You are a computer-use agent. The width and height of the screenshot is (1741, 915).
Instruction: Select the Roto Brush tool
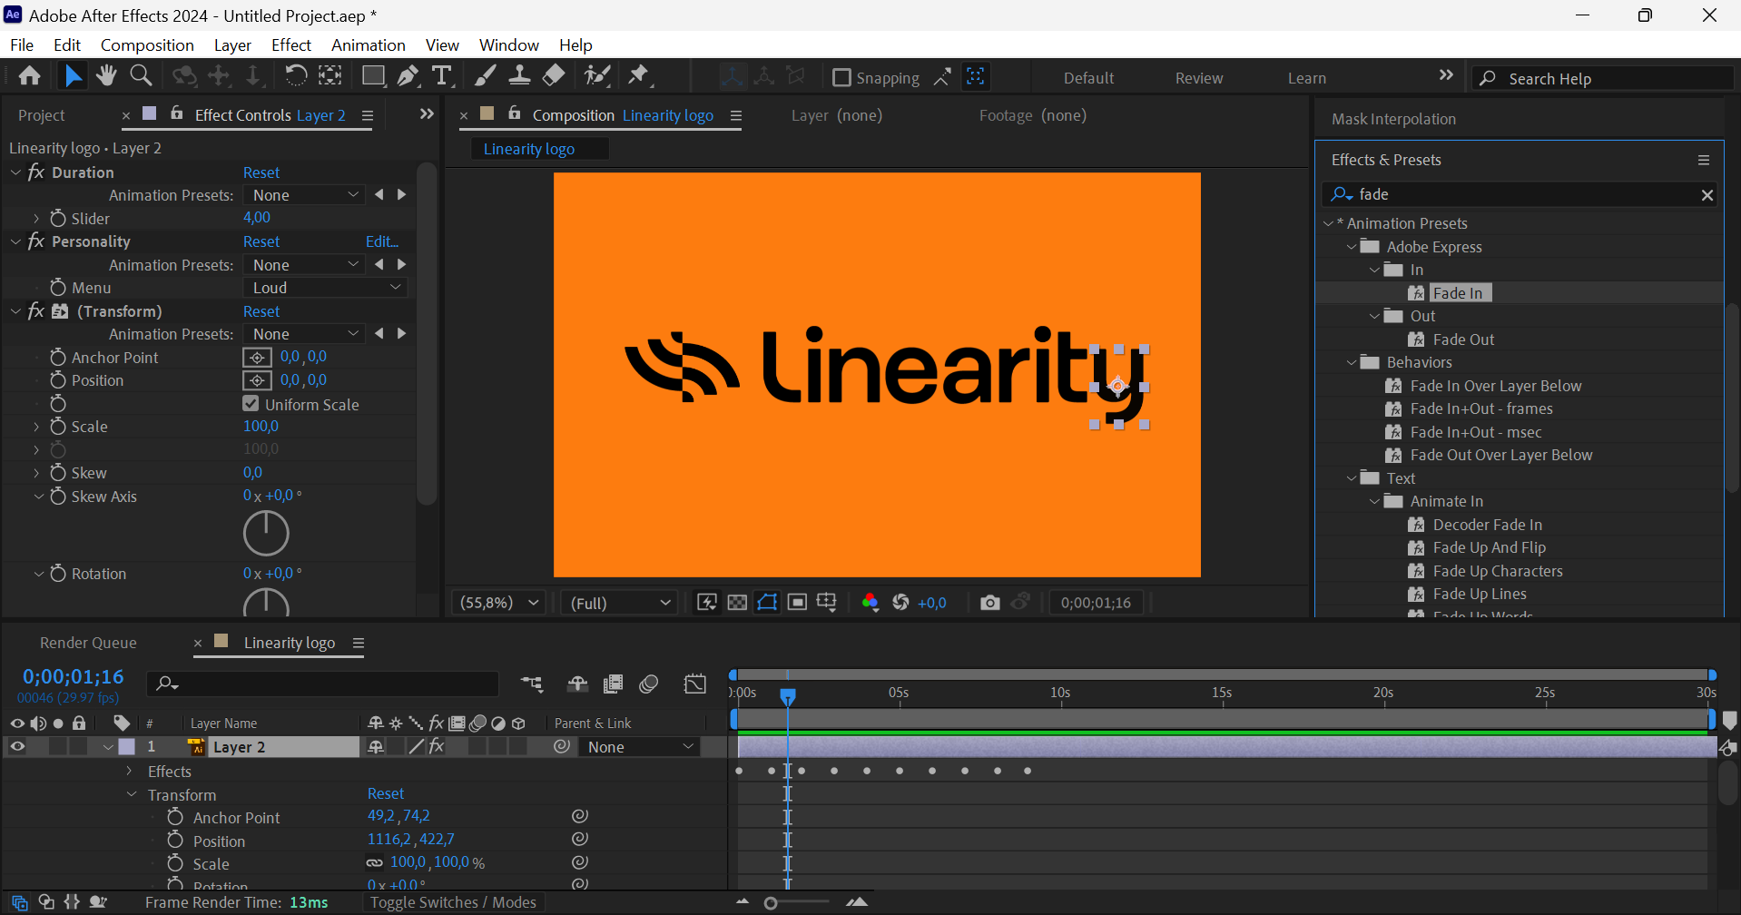click(597, 76)
